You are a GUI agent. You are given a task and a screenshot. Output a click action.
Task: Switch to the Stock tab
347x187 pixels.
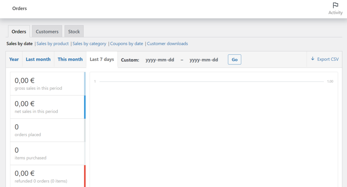tap(74, 31)
